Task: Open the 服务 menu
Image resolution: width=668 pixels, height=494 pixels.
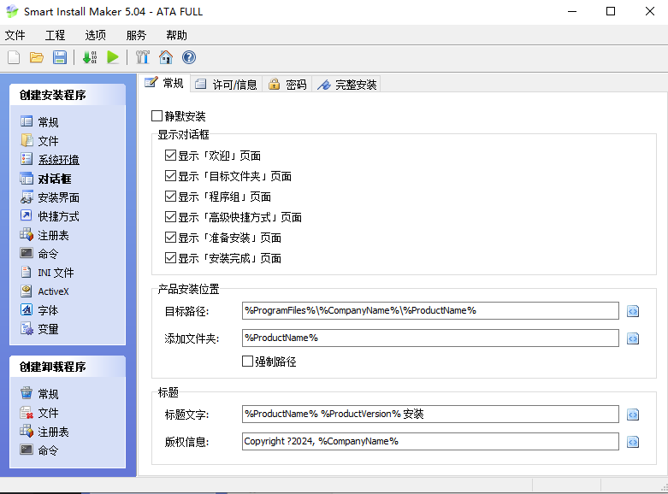Action: click(136, 35)
